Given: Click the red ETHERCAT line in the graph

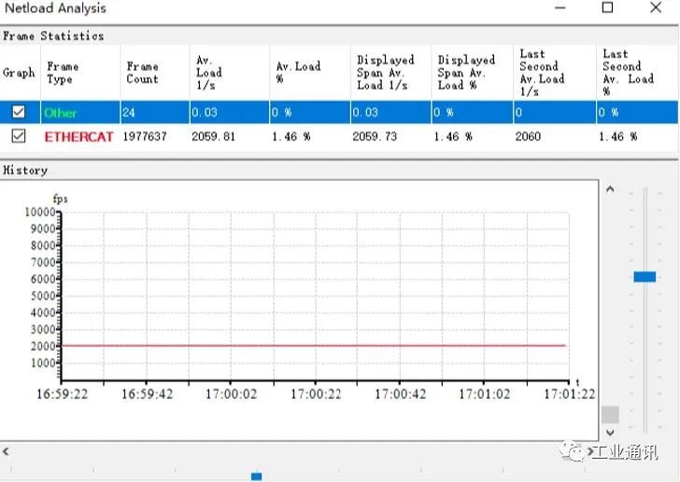Looking at the screenshot, I should [314, 345].
